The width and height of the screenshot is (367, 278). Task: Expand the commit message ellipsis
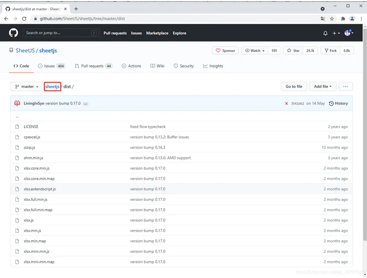point(86,104)
